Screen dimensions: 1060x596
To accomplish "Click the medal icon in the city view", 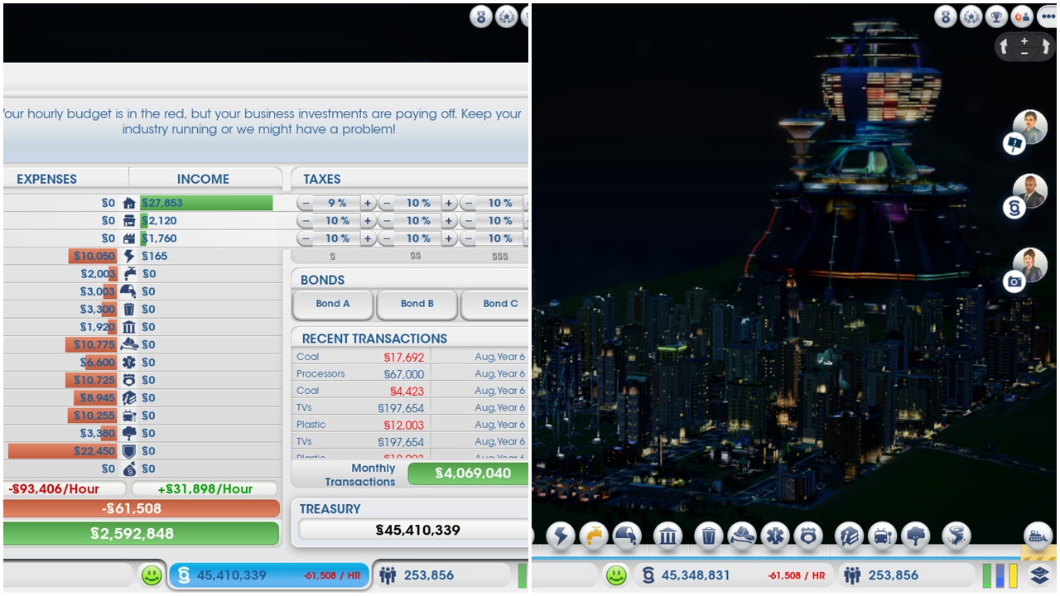I will click(x=946, y=16).
